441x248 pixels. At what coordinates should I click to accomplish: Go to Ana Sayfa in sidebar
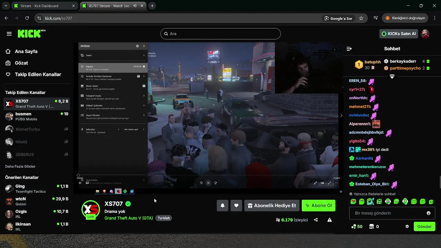click(21, 51)
